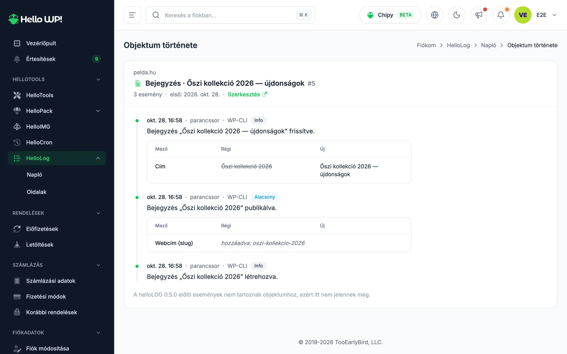Open Vezérlőpult dashboard in sidebar
The height and width of the screenshot is (354, 567).
(57, 43)
